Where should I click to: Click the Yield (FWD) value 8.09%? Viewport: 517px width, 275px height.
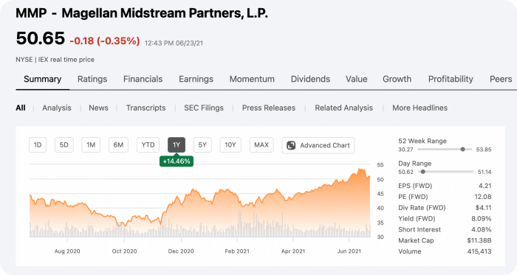tap(482, 218)
